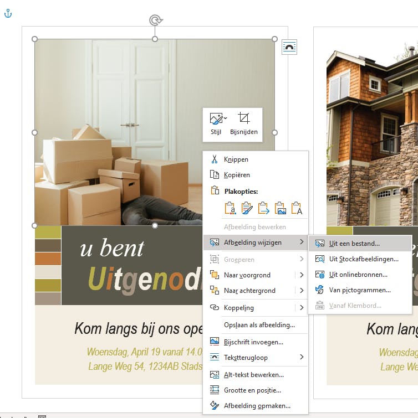Open the Tekstterugloop submenu
The width and height of the screenshot is (418, 418).
256,358
